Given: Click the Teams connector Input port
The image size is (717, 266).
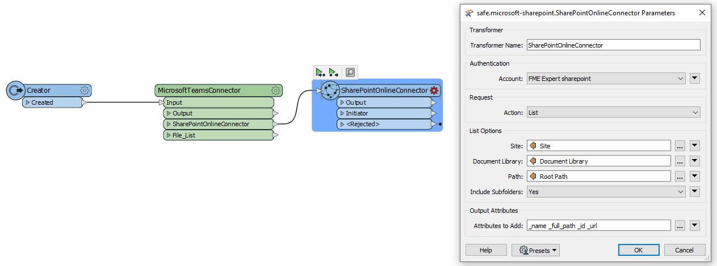Looking at the screenshot, I should (x=219, y=102).
